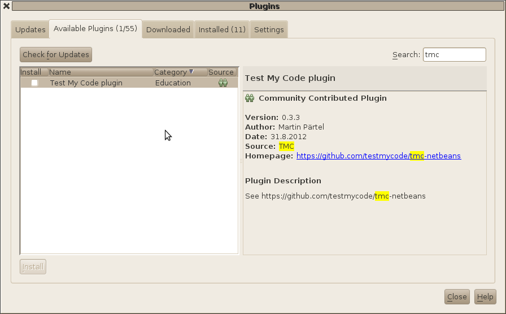
Task: Select the Test My Code plugin row name
Action: tap(86, 83)
